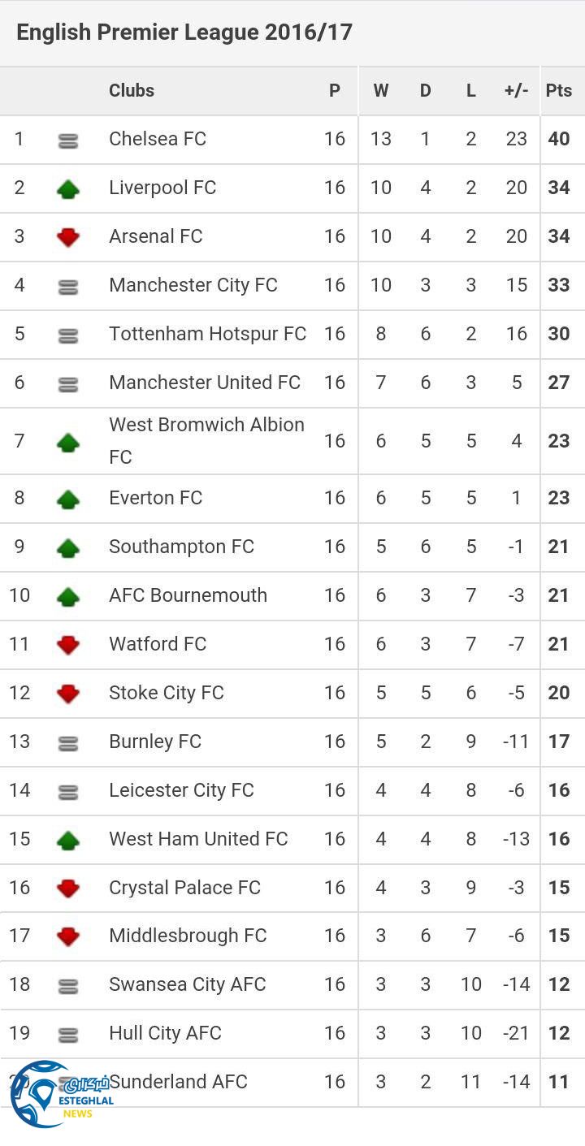
Task: Sort table by the Pts column header
Action: (559, 90)
